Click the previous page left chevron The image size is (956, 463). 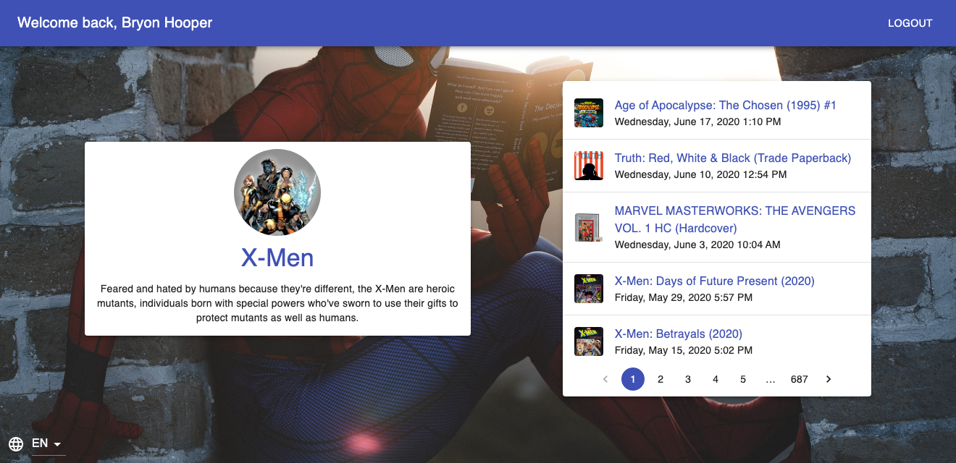[605, 378]
